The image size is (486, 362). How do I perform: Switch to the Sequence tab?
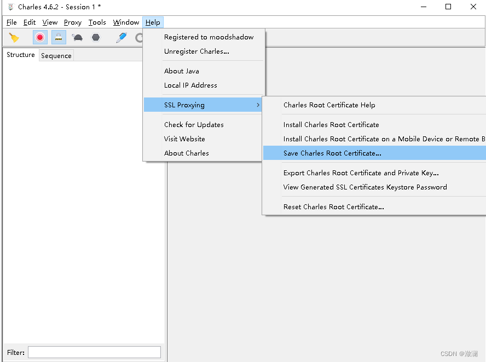(56, 55)
